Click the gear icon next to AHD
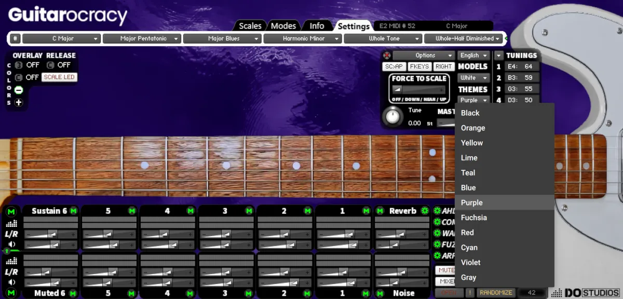Image resolution: width=623 pixels, height=299 pixels. click(437, 211)
